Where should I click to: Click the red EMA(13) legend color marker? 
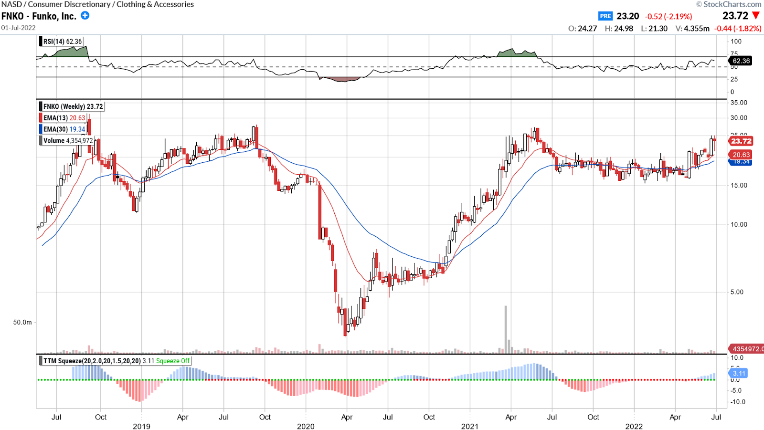click(41, 118)
